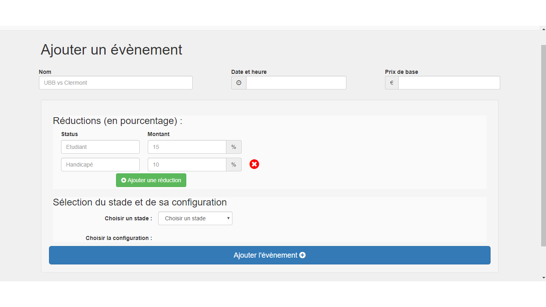
Task: Focus the Montant field showing 10
Action: pos(187,165)
